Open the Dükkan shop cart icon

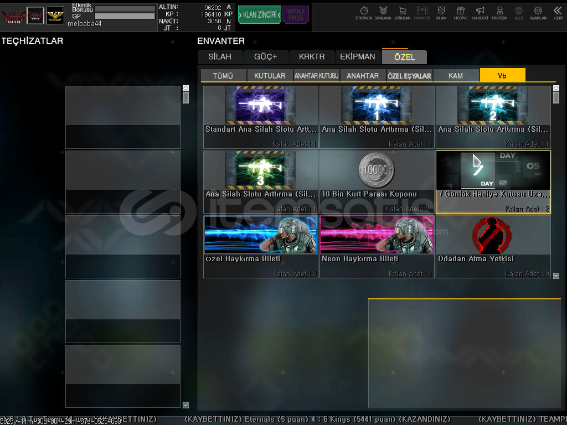pyautogui.click(x=403, y=13)
